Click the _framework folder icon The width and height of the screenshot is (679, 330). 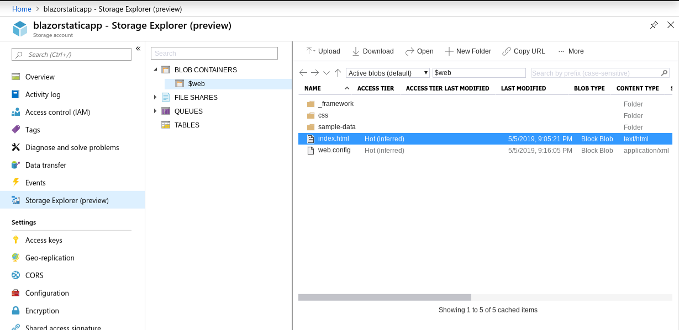(x=310, y=104)
